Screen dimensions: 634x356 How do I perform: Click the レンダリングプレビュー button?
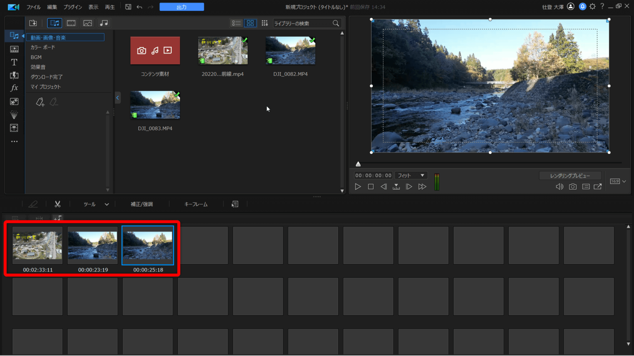(x=570, y=176)
